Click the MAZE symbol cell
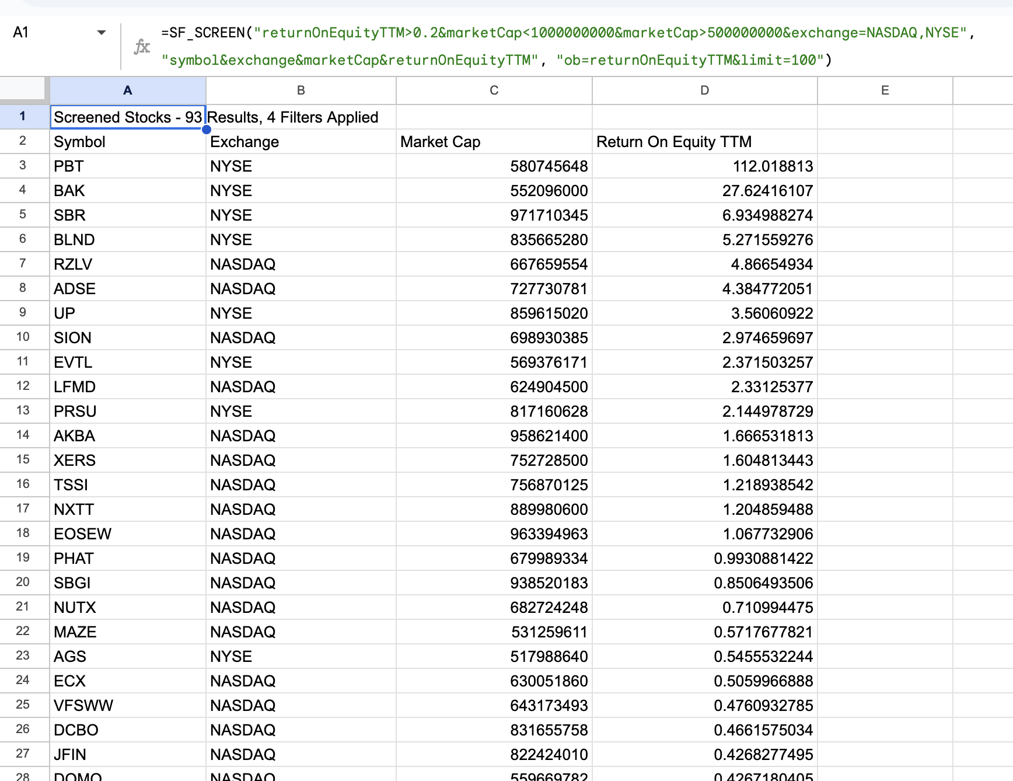Image resolution: width=1013 pixels, height=781 pixels. click(x=128, y=632)
